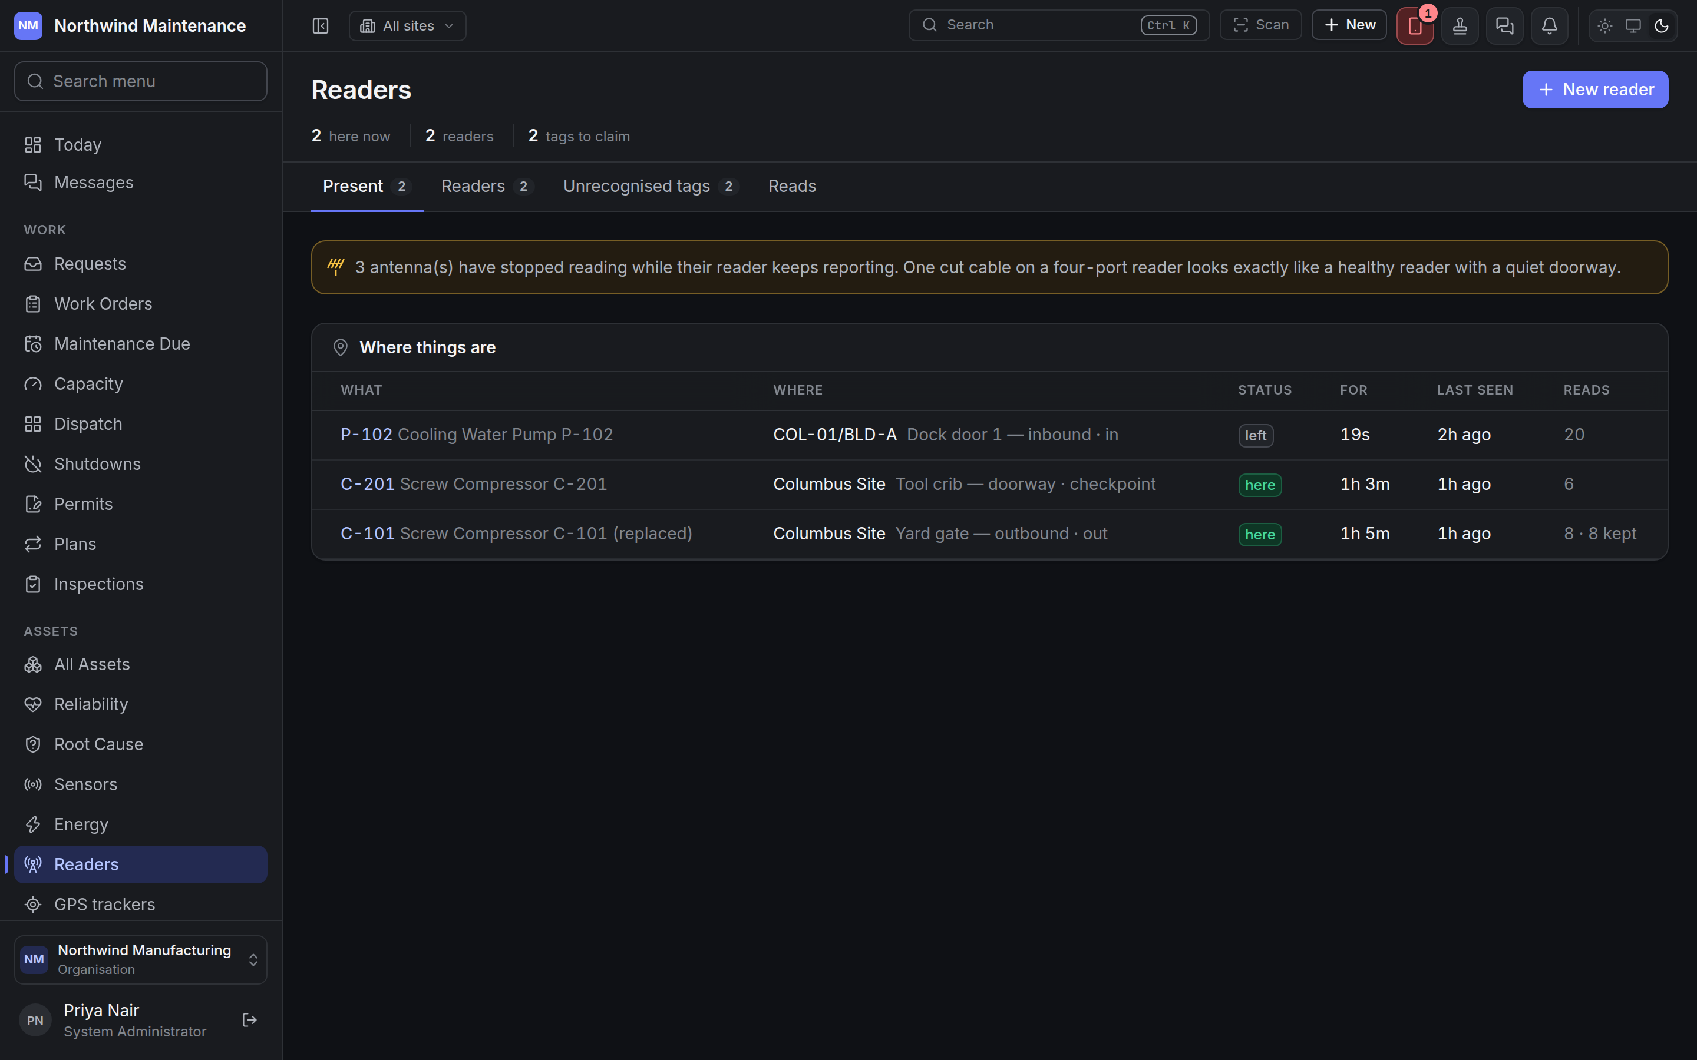Open the notifications bell
This screenshot has height=1060, width=1697.
(1550, 26)
